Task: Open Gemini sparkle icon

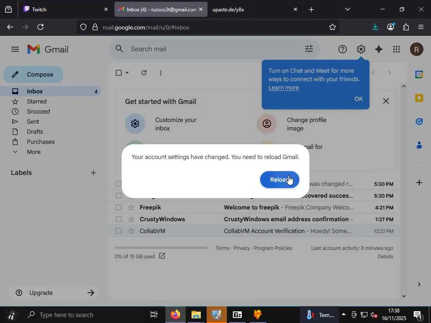Action: (x=379, y=50)
